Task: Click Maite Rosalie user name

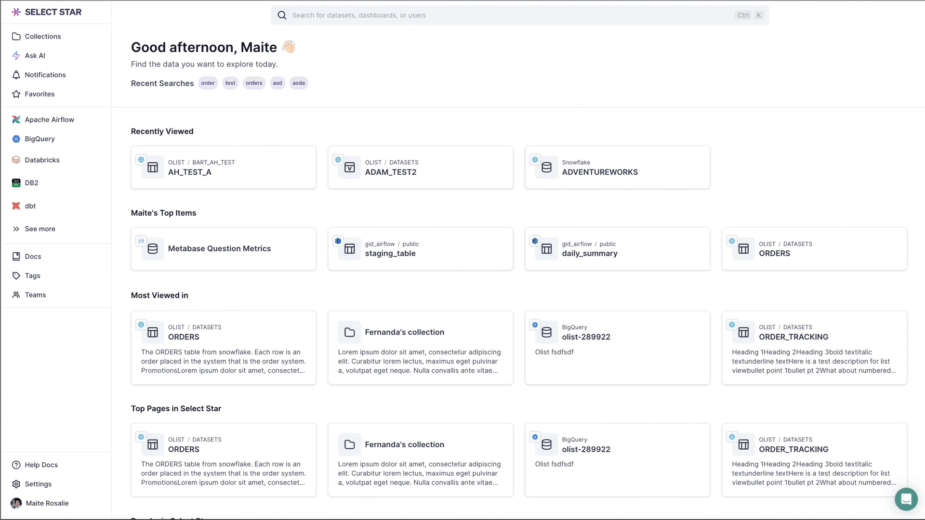Action: click(x=47, y=504)
